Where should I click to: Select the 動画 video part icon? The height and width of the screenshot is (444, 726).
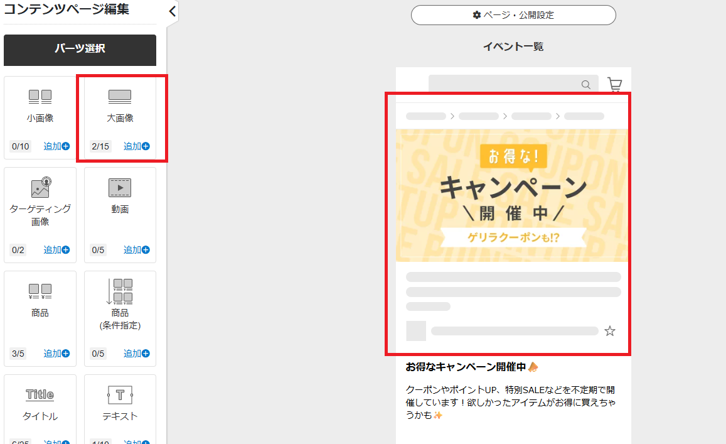(x=120, y=188)
